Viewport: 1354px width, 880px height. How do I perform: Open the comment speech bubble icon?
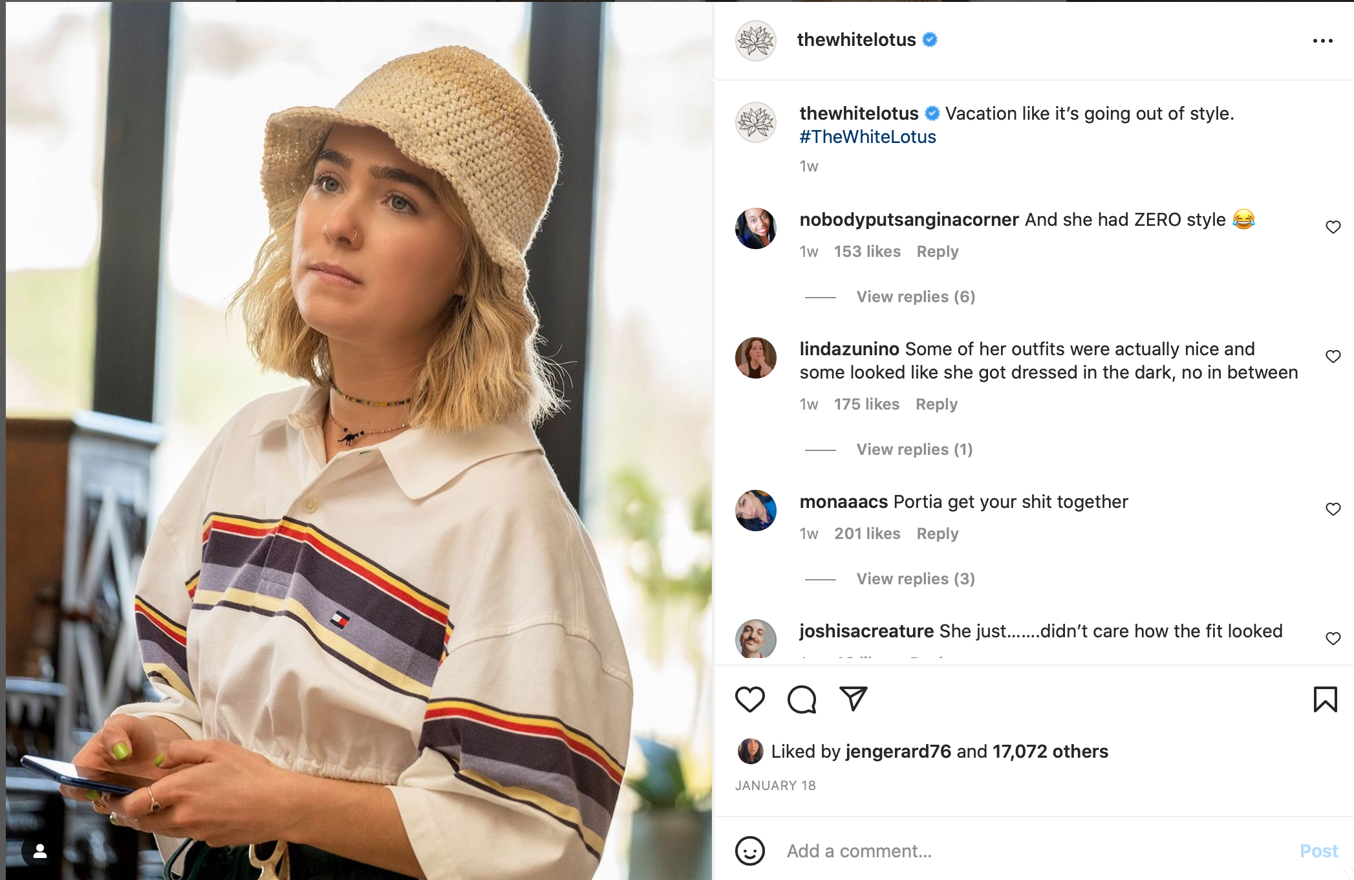[802, 699]
